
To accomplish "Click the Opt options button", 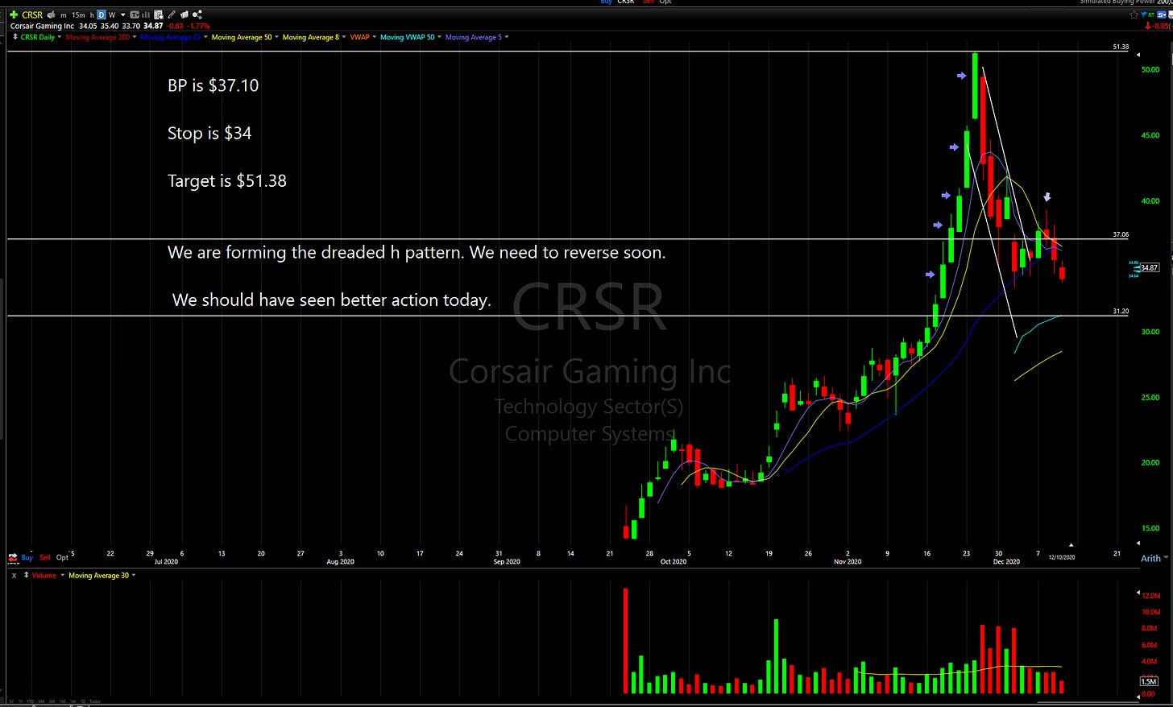I will click(62, 557).
